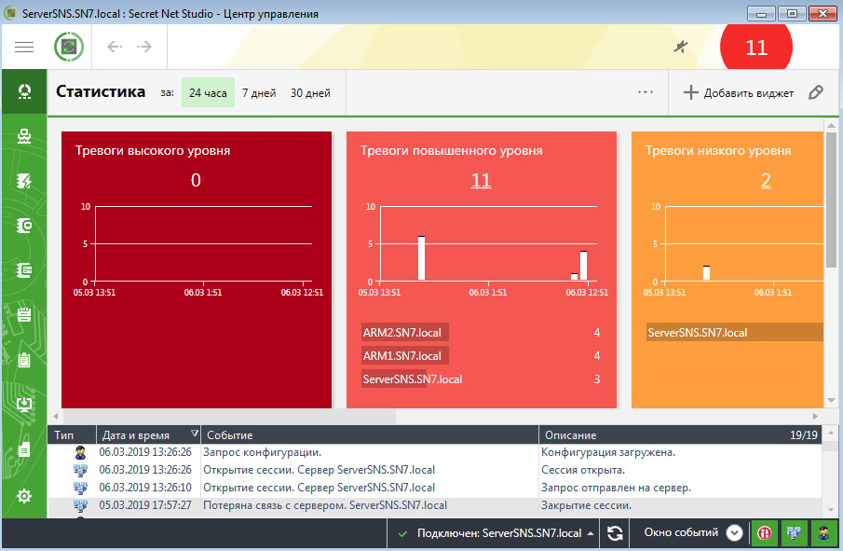
Task: Select ServerSNS.SN7.local in low-level alerts widget
Action: [735, 333]
